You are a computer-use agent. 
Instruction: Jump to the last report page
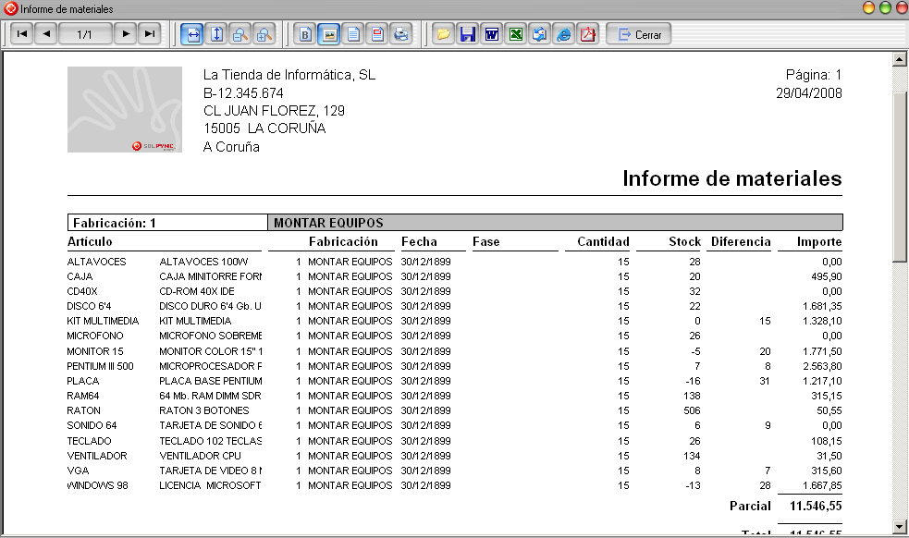pyautogui.click(x=149, y=34)
